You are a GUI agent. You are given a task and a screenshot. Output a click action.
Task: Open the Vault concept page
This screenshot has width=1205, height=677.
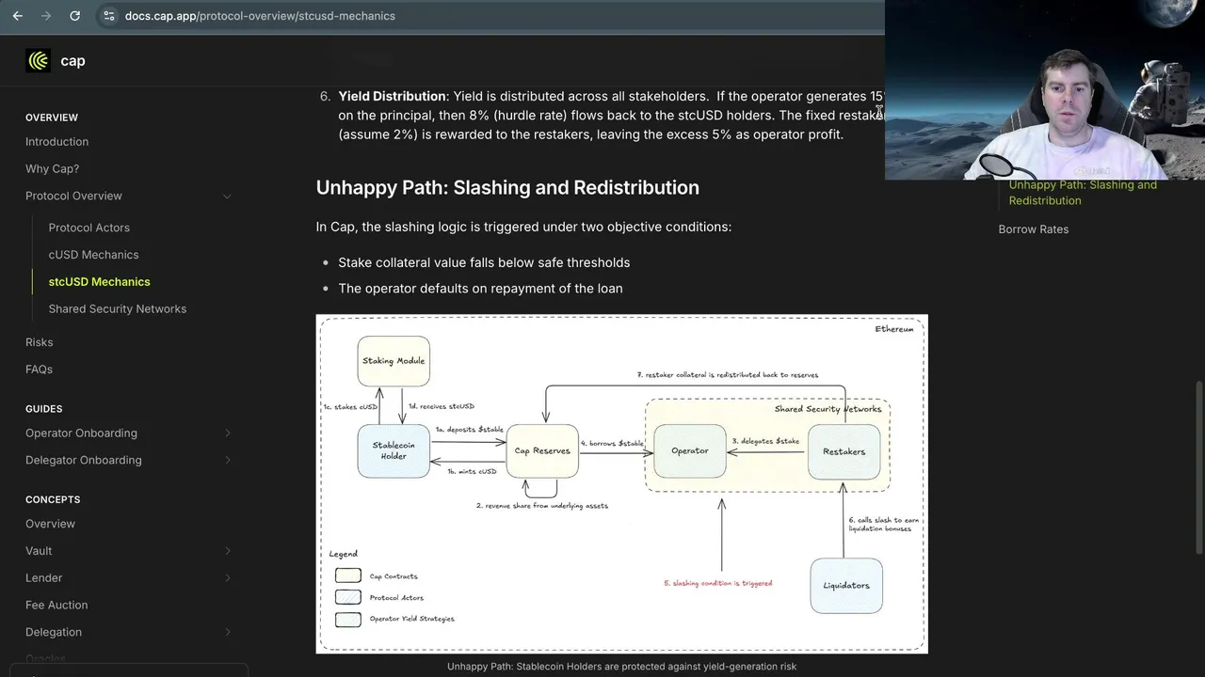coord(39,551)
